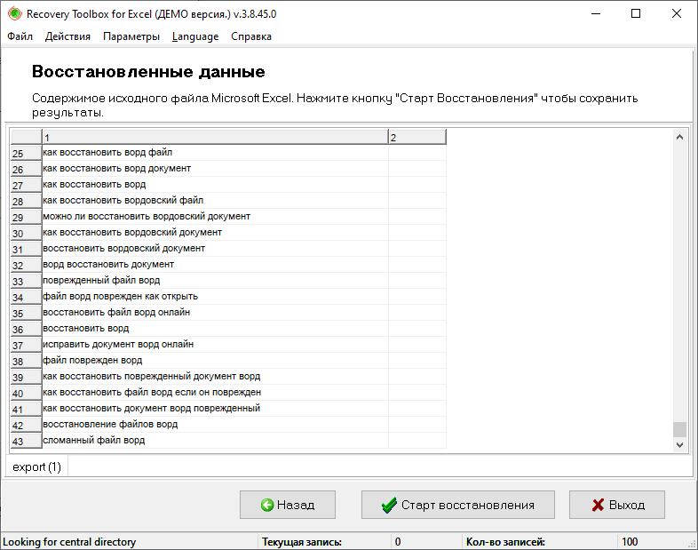Select cell 'как восстановить ворд файл'
Image resolution: width=698 pixels, height=550 pixels.
click(x=215, y=152)
